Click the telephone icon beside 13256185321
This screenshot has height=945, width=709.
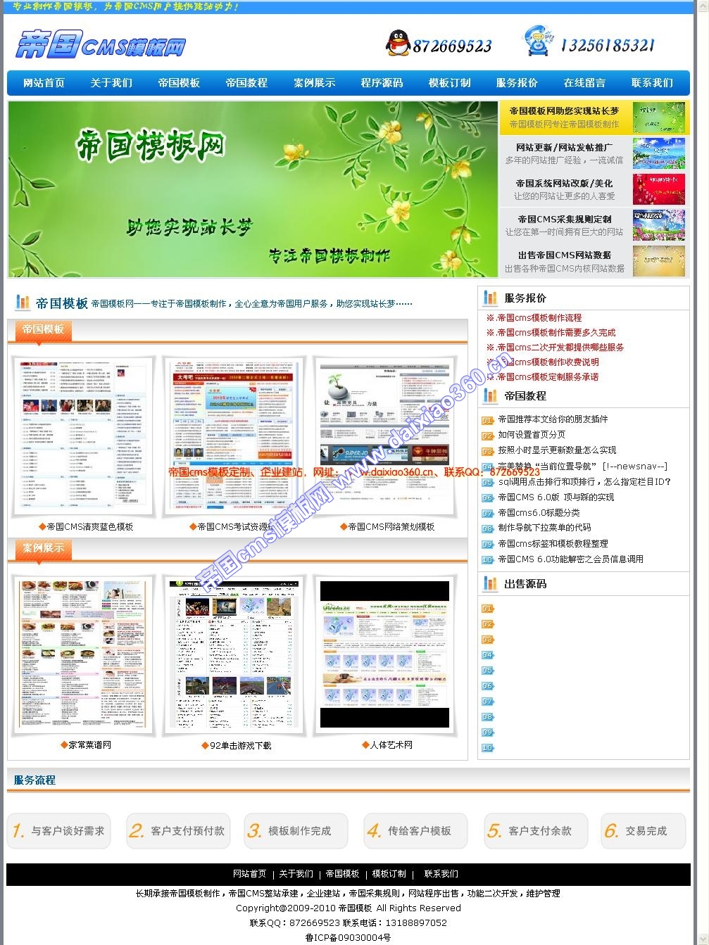click(x=539, y=40)
